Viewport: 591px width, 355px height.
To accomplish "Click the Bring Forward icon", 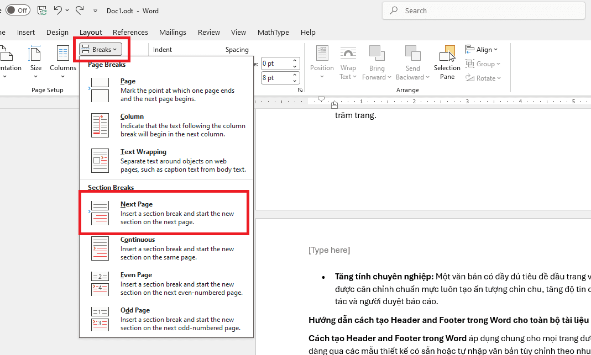I will (376, 53).
